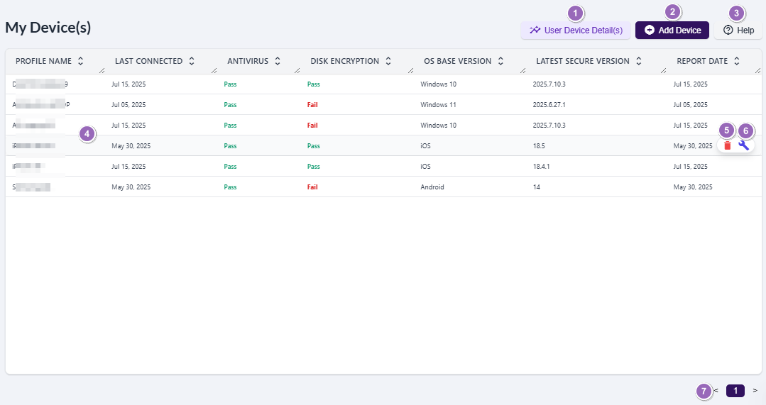Click the 18.4.1 secure version cell

click(541, 167)
